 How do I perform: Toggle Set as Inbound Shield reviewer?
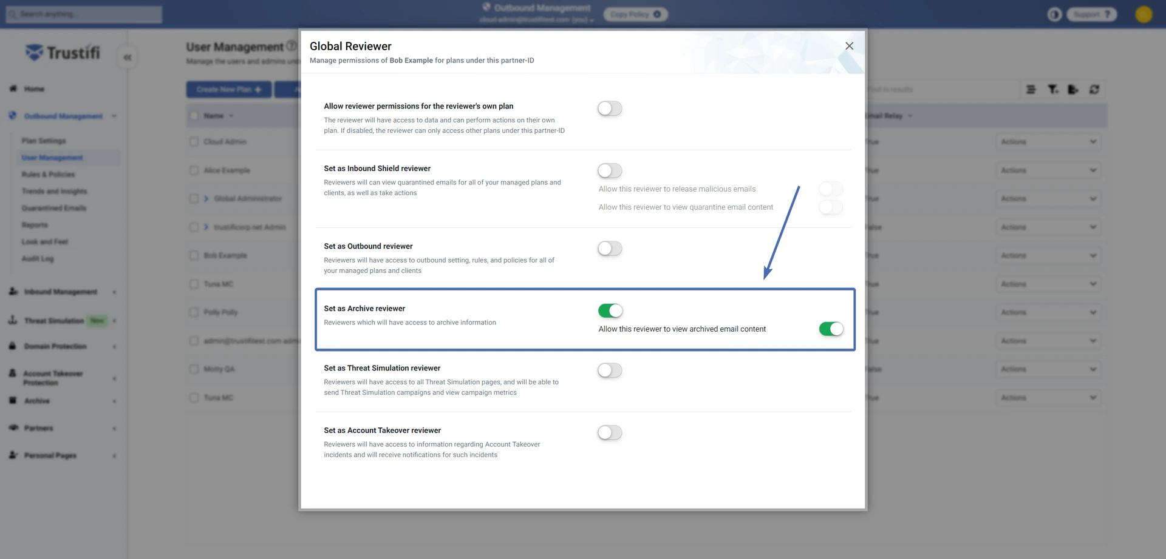(609, 171)
